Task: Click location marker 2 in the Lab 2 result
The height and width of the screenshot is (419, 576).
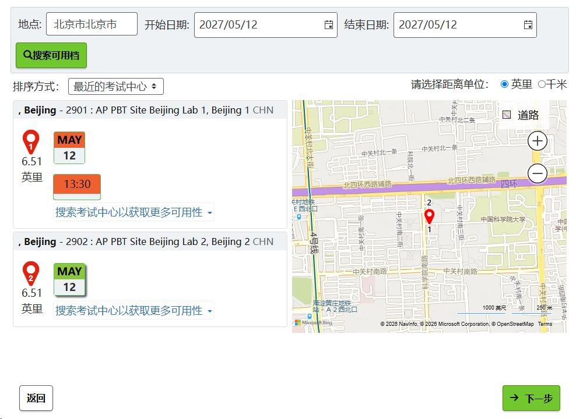Action: click(x=31, y=274)
